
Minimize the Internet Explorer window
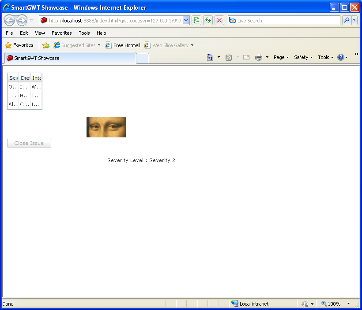pyautogui.click(x=334, y=7)
